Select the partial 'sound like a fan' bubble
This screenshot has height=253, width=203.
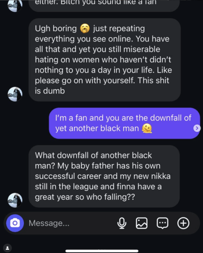pyautogui.click(x=104, y=6)
